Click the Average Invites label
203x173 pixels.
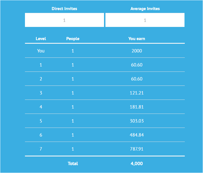(145, 9)
